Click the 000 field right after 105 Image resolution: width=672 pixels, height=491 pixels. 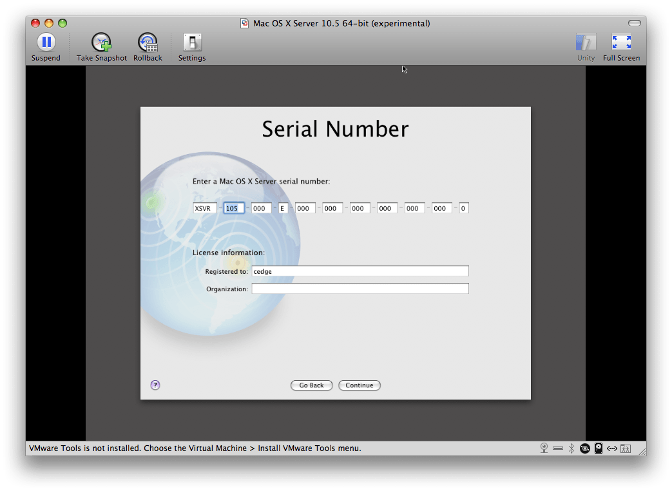[261, 208]
